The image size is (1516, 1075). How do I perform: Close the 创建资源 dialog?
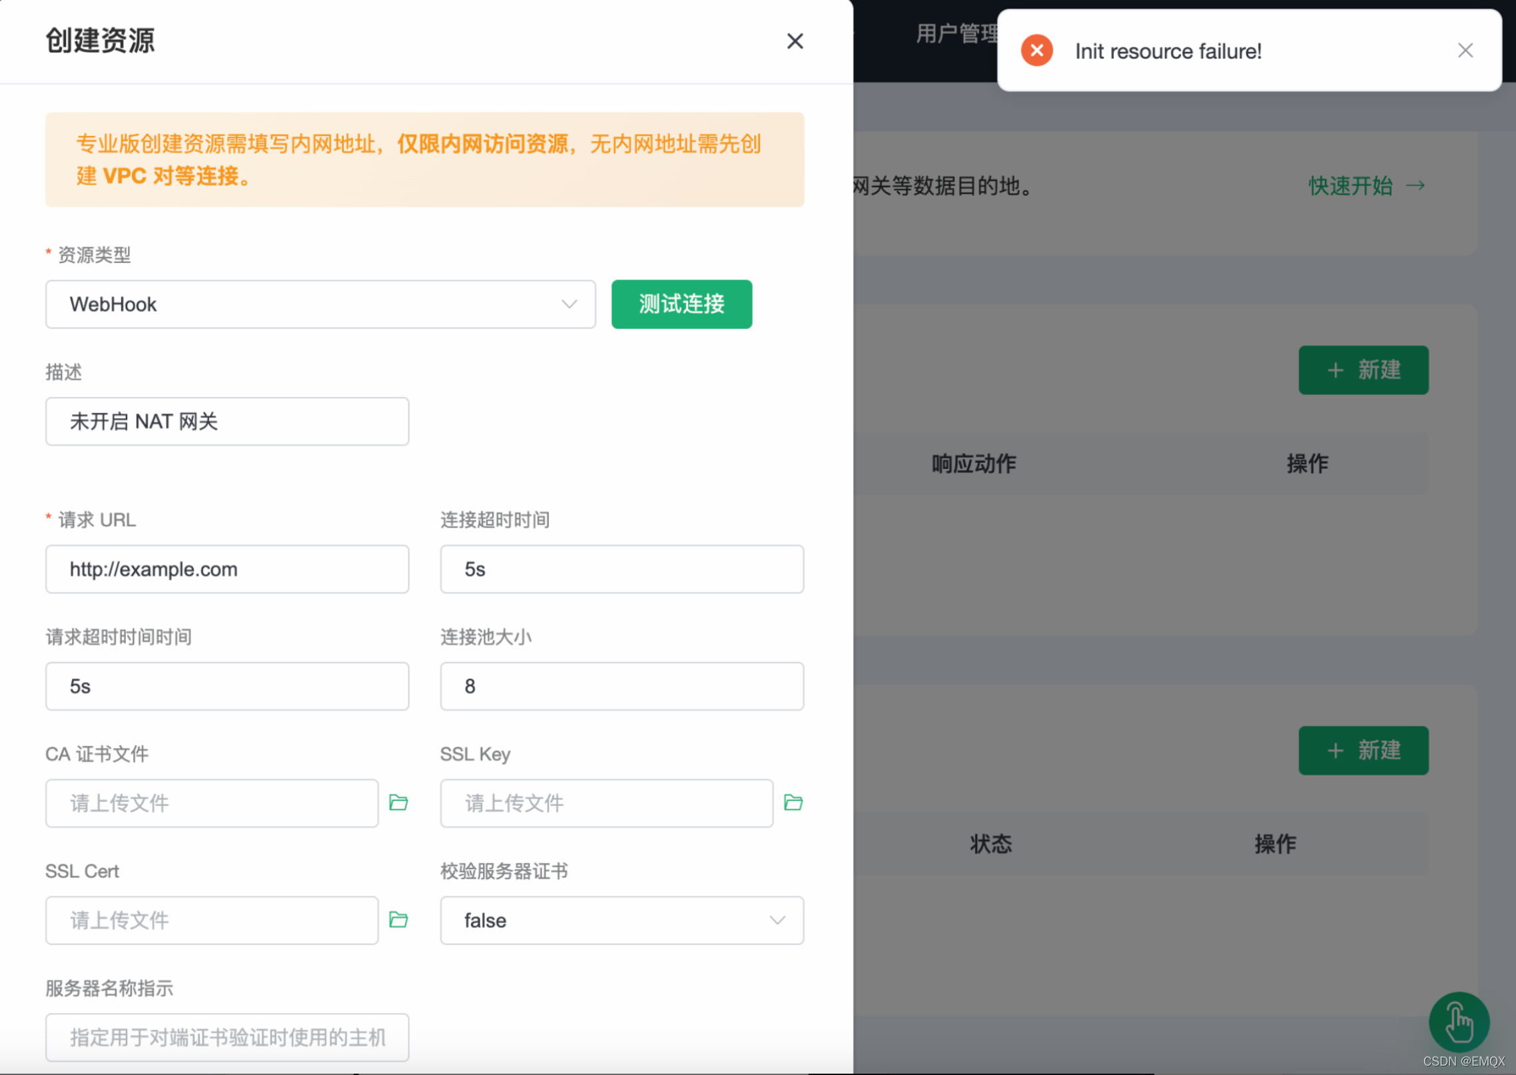(795, 41)
